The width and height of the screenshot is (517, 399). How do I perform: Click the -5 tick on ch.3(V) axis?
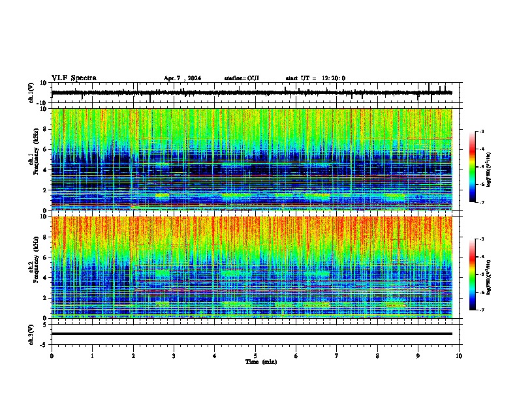click(x=44, y=345)
